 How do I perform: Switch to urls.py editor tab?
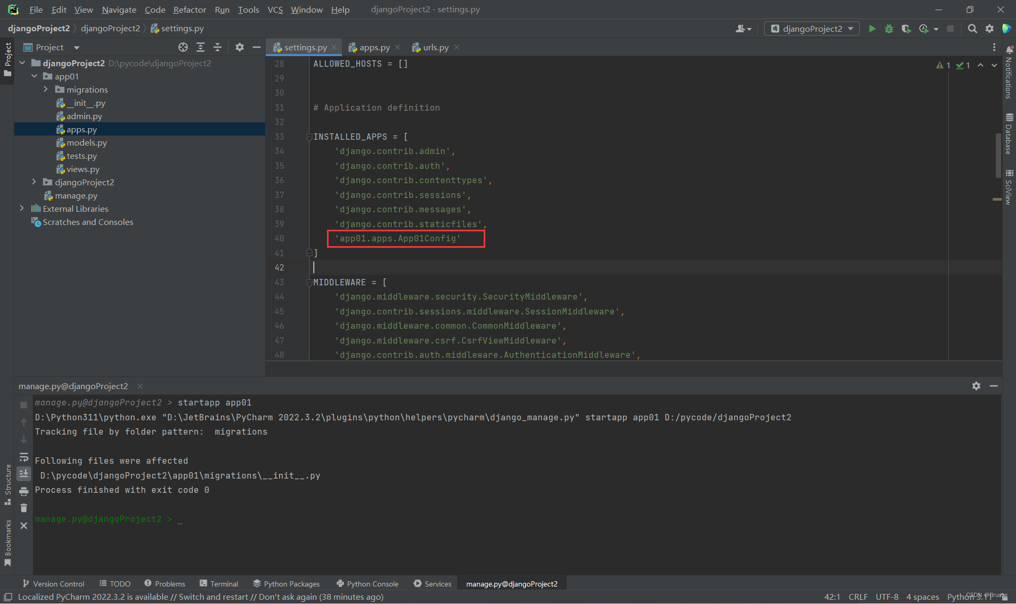tap(436, 47)
